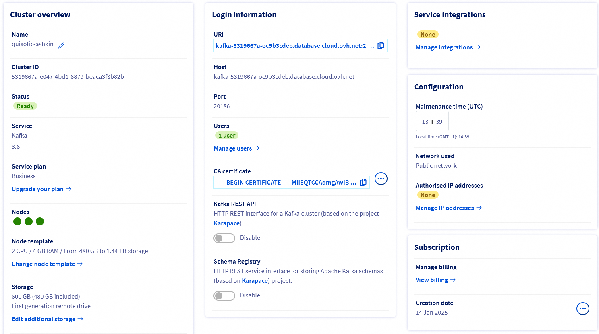599x334 pixels.
Task: Click the first green node status dot
Action: tap(17, 221)
